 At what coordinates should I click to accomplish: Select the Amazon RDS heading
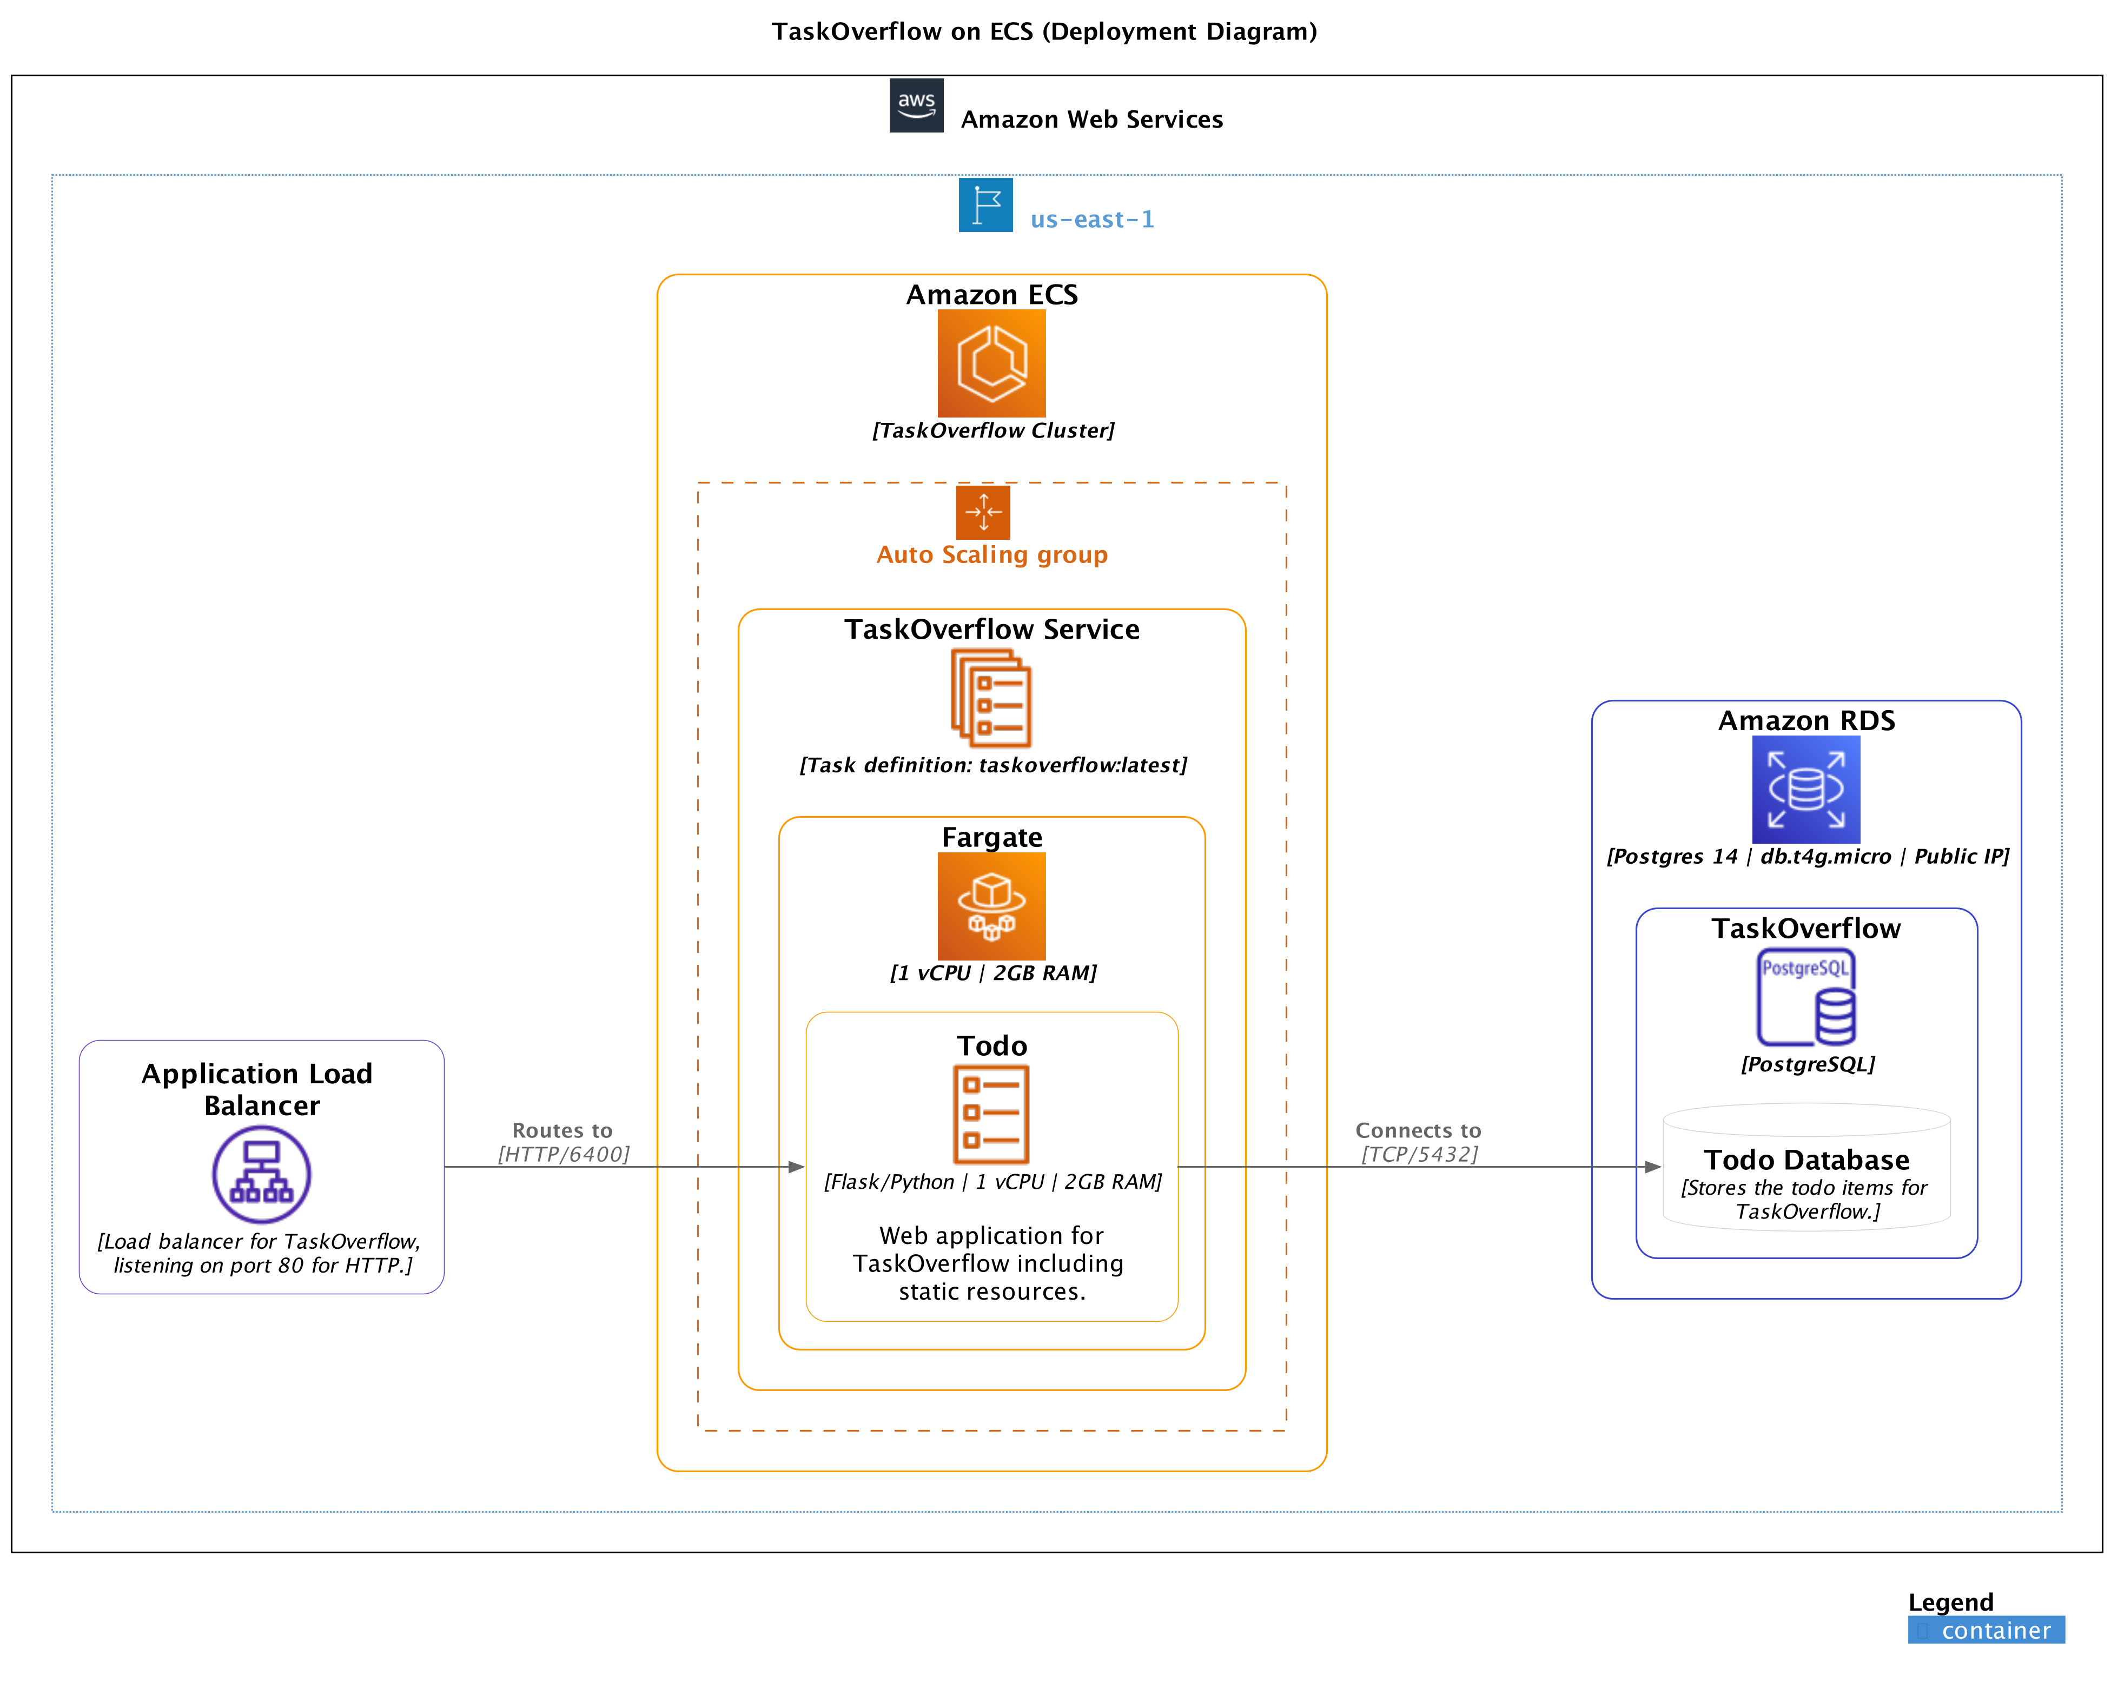click(1805, 720)
